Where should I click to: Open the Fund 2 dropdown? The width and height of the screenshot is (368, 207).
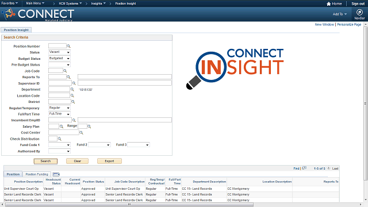click(x=99, y=145)
